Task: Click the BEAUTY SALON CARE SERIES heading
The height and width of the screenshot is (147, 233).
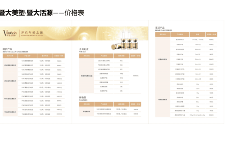Action: point(15,52)
